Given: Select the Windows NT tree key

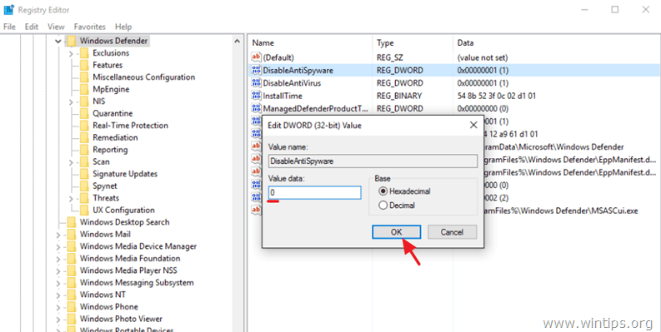Looking at the screenshot, I should (103, 295).
